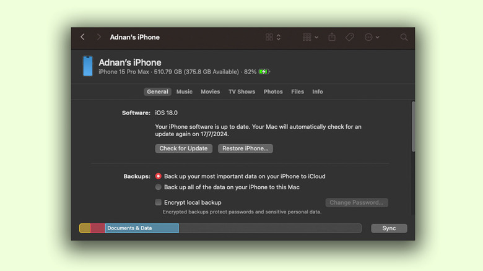The width and height of the screenshot is (483, 271).
Task: Open the ellipsis action menu
Action: click(x=372, y=37)
